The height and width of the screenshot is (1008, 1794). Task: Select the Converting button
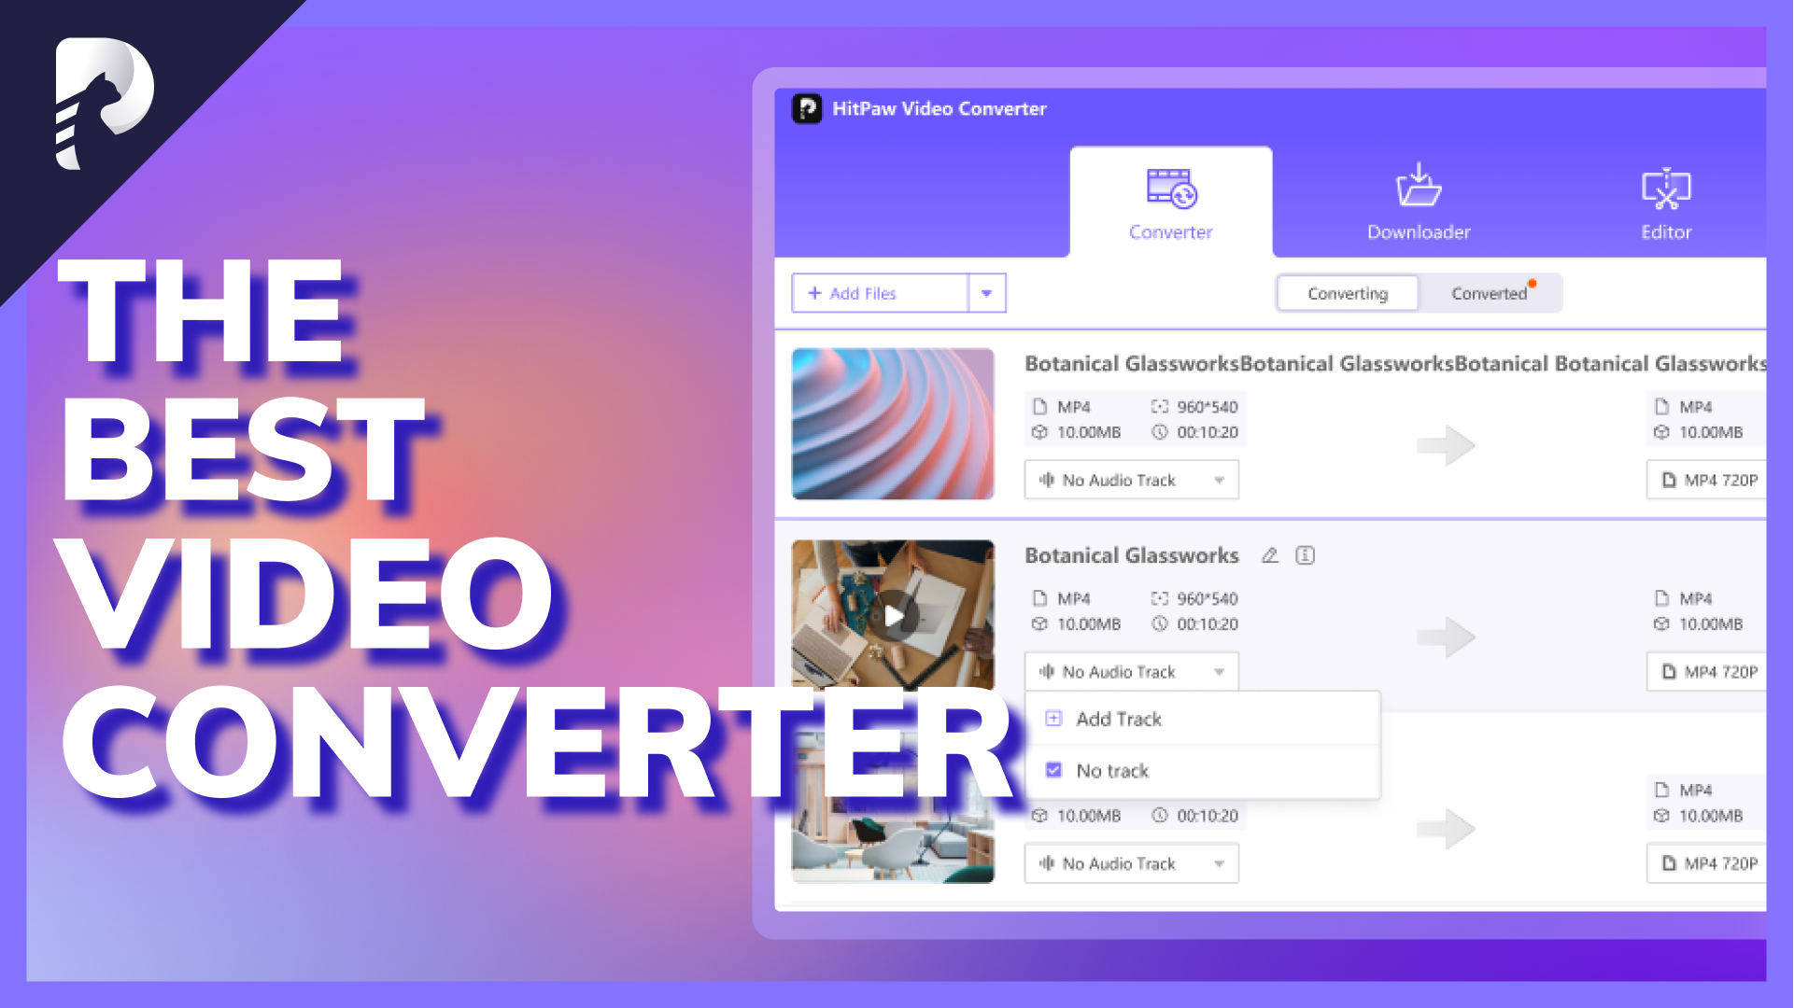[1346, 293]
